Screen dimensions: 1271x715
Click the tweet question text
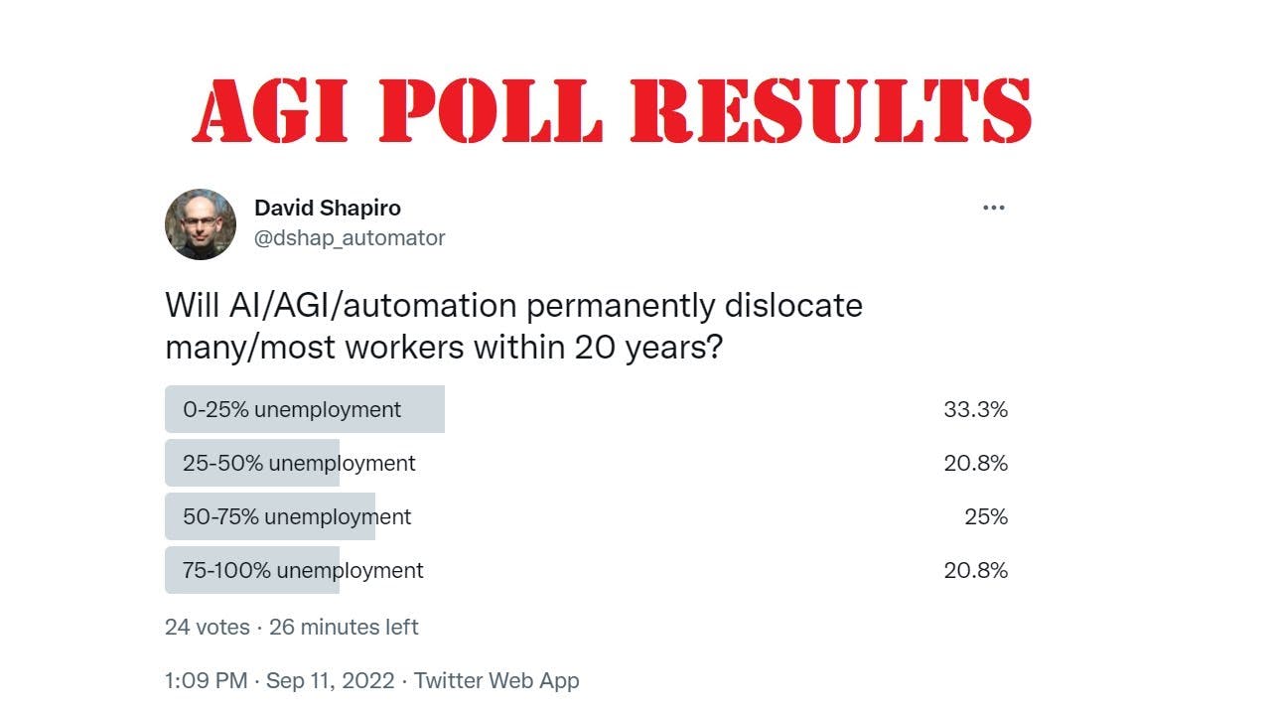[x=512, y=326]
